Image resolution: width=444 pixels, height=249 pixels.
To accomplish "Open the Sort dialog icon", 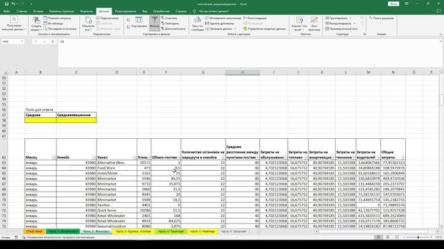I will click(139, 20).
